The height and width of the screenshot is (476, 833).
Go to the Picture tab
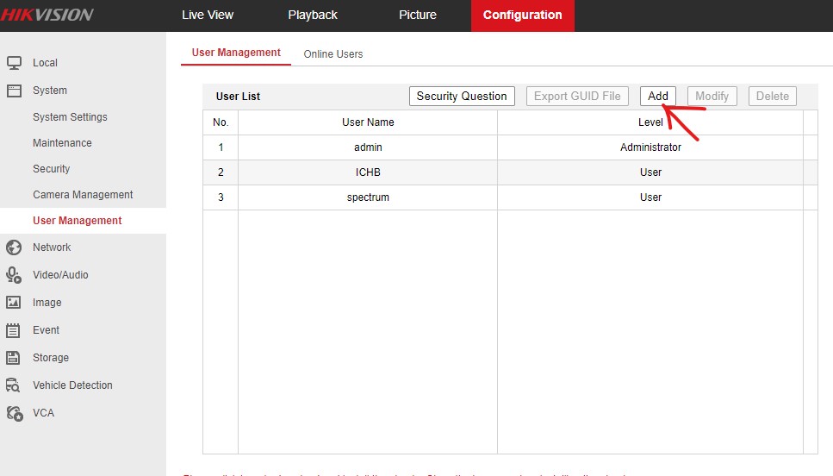tap(418, 15)
